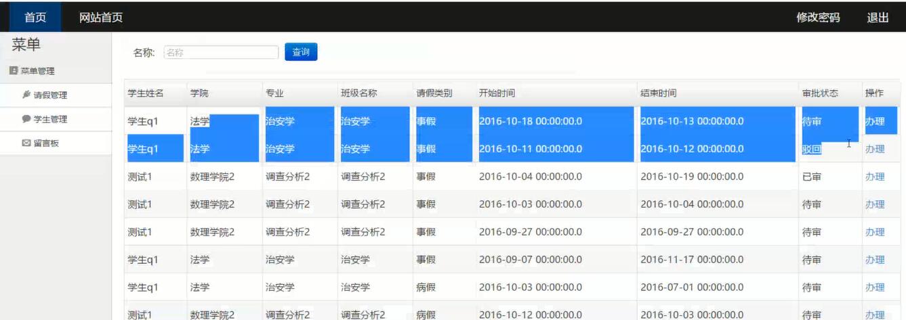Viewport: 906px width, 320px height.
Task: Open 留言板 in the sidebar
Action: point(46,143)
